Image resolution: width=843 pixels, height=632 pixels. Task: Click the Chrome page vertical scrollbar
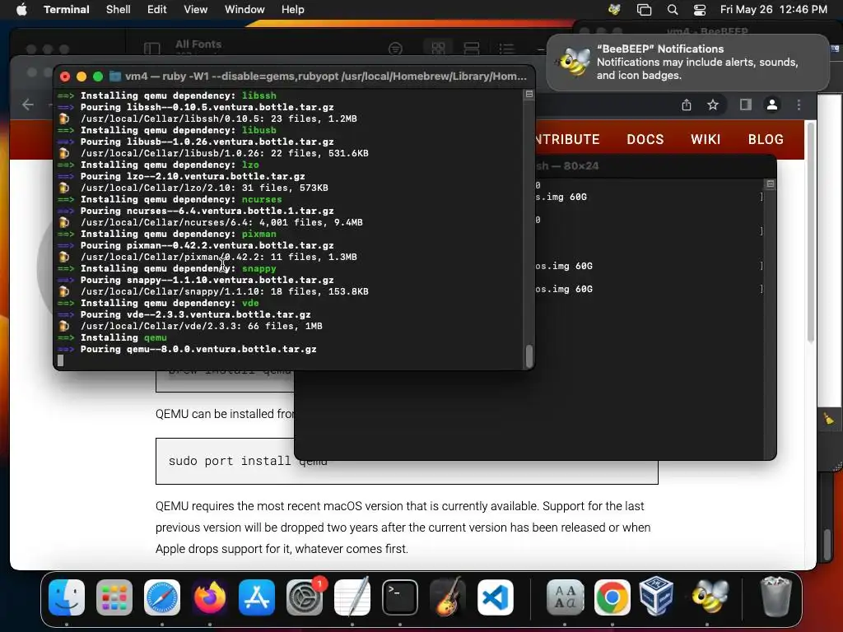pos(811,232)
